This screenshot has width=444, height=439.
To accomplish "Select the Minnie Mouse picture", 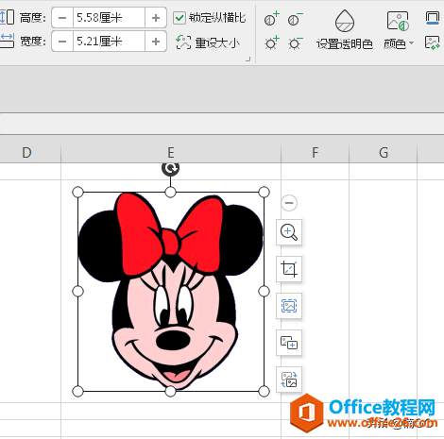I will [171, 292].
